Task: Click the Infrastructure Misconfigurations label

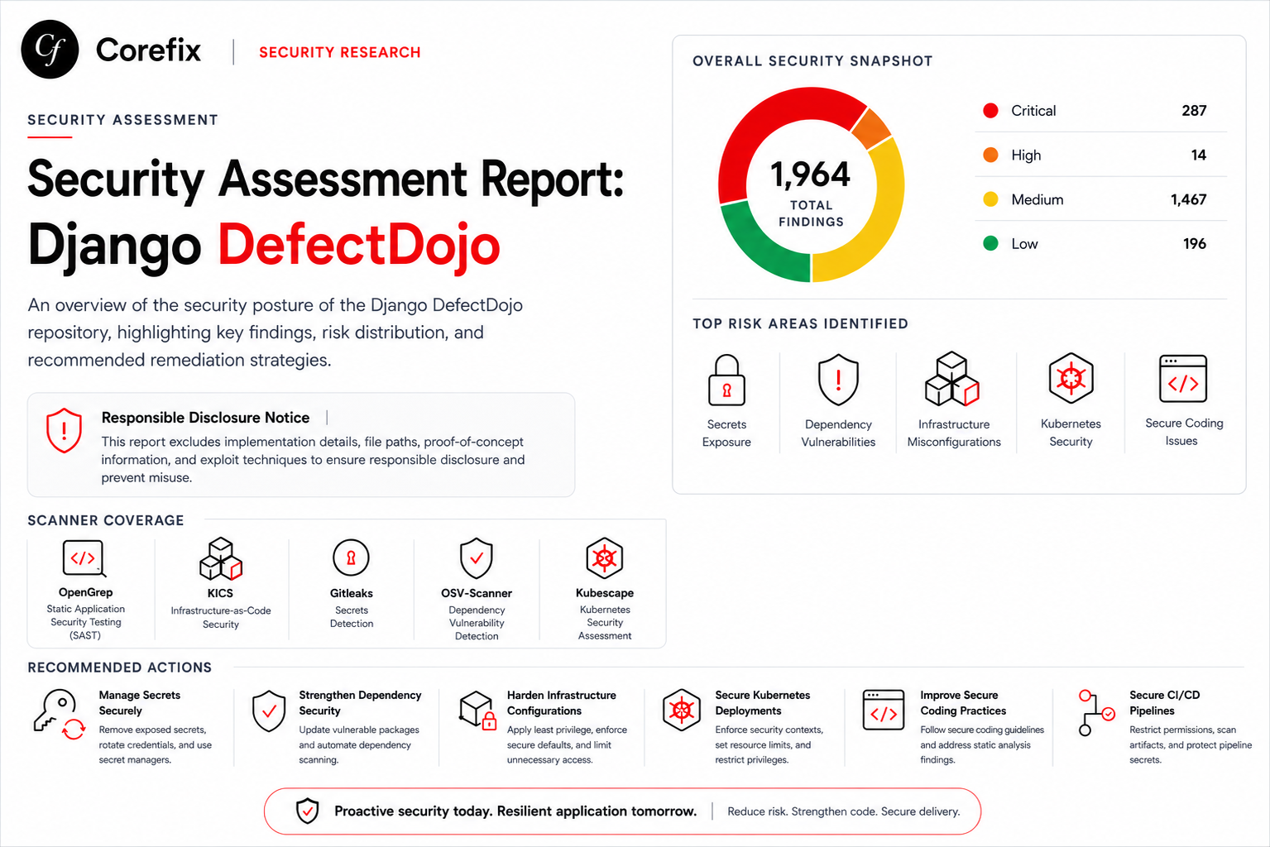Action: 954,433
